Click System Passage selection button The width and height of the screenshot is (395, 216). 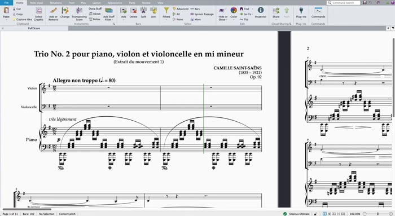202,14
